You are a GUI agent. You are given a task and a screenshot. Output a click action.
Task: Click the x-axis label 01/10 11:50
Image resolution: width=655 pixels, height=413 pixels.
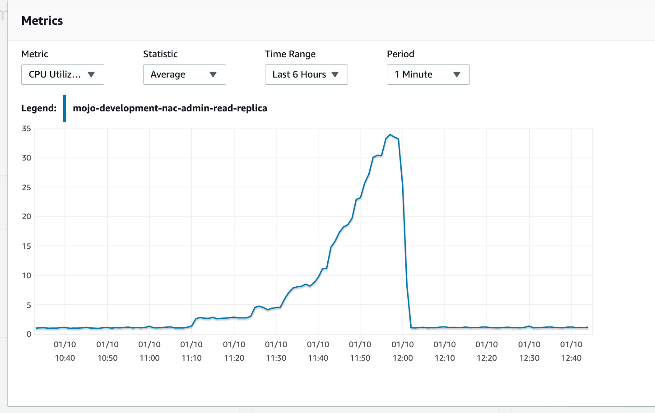pos(360,351)
